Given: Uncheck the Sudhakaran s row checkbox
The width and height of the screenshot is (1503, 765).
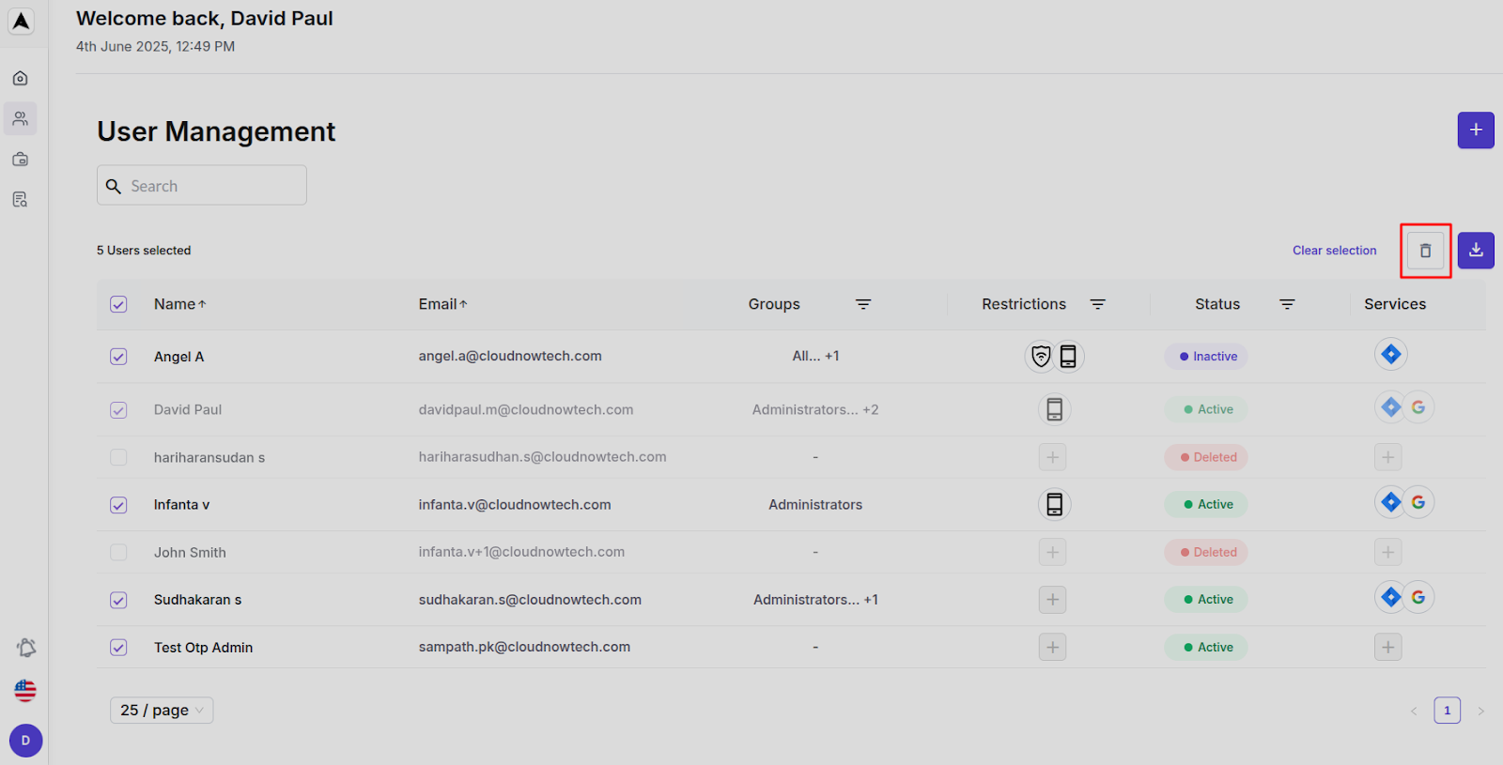Looking at the screenshot, I should [118, 600].
